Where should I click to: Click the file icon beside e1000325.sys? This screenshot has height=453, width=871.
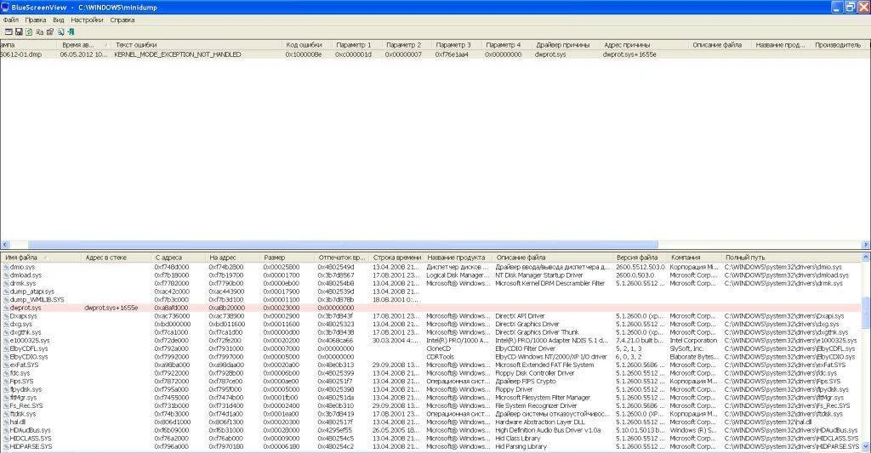coord(6,340)
